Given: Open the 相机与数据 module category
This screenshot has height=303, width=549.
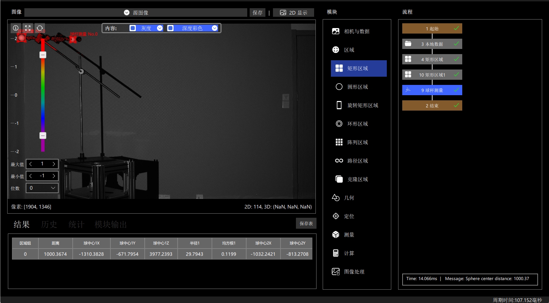Looking at the screenshot, I should [357, 31].
